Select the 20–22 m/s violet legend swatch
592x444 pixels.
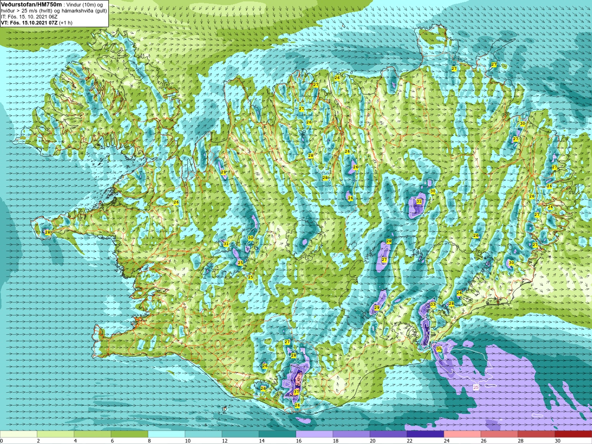pyautogui.click(x=388, y=434)
